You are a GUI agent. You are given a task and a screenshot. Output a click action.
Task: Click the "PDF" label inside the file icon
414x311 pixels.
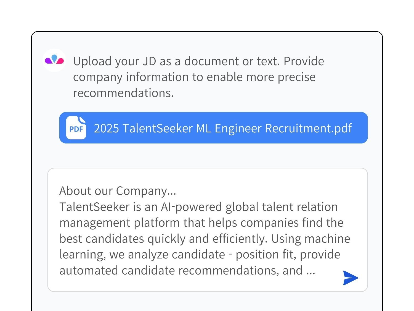click(76, 129)
